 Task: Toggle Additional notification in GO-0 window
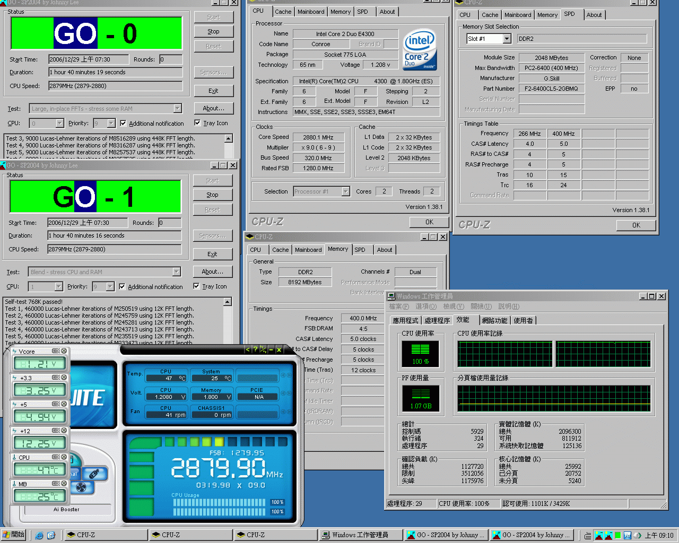click(x=123, y=124)
